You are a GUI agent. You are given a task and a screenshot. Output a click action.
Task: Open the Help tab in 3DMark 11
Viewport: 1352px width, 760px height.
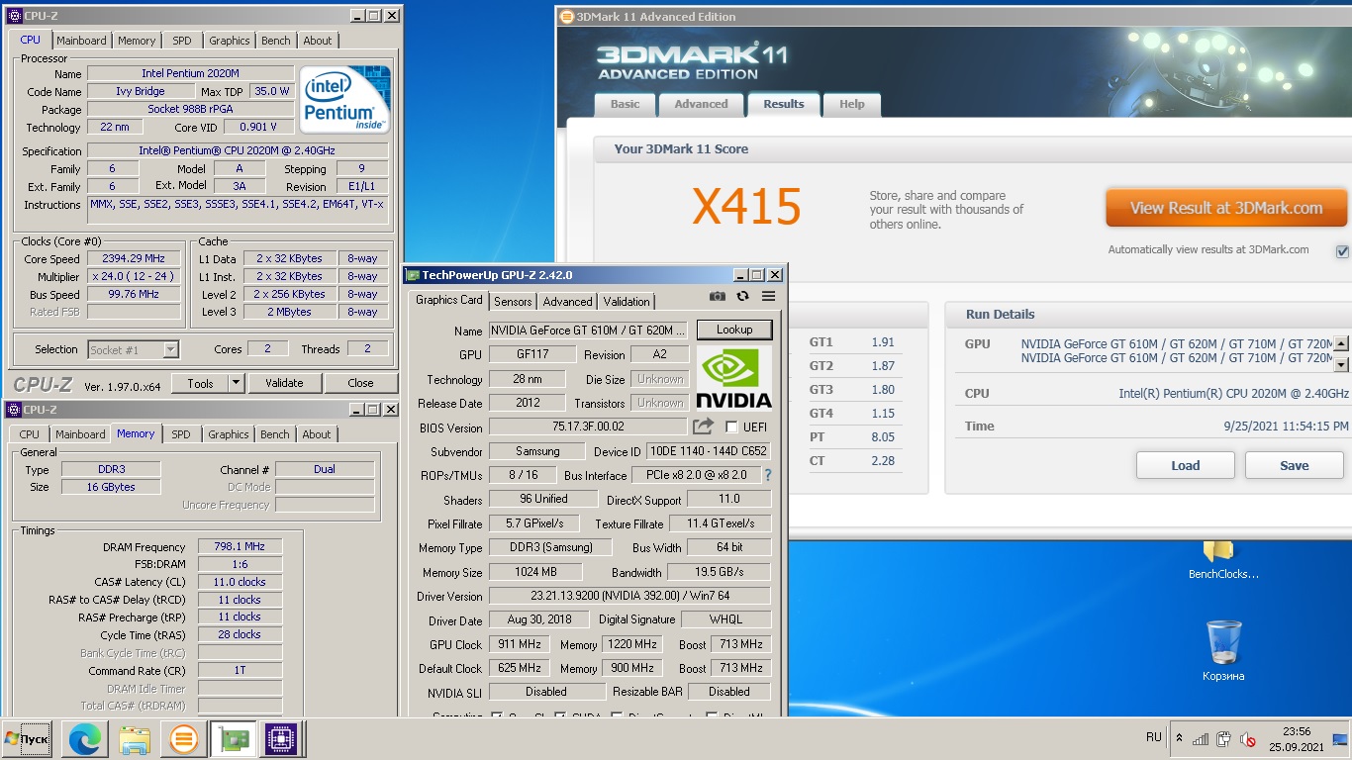tap(852, 104)
